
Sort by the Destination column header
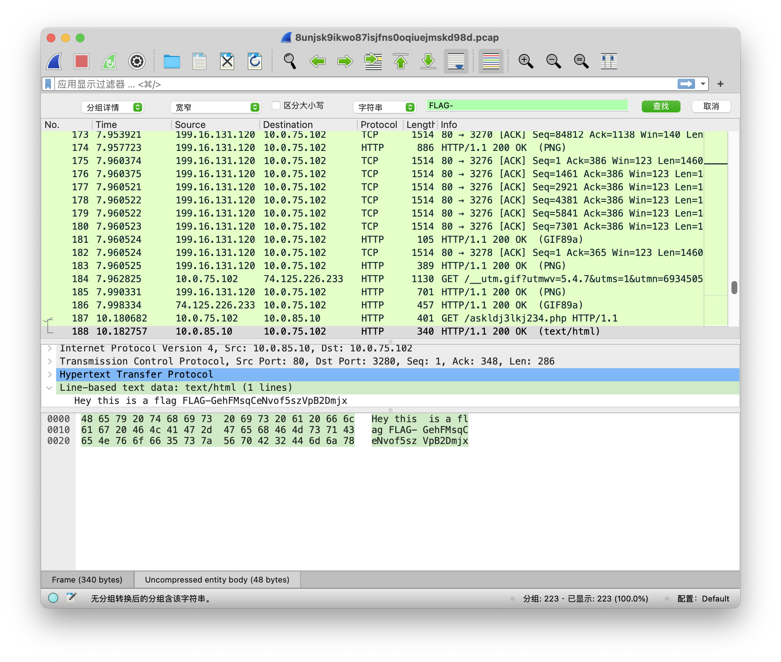coord(308,125)
